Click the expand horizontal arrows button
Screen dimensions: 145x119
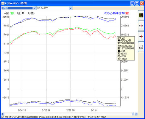(141, 26)
